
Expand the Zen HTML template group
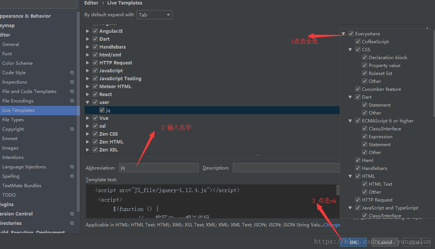88,142
